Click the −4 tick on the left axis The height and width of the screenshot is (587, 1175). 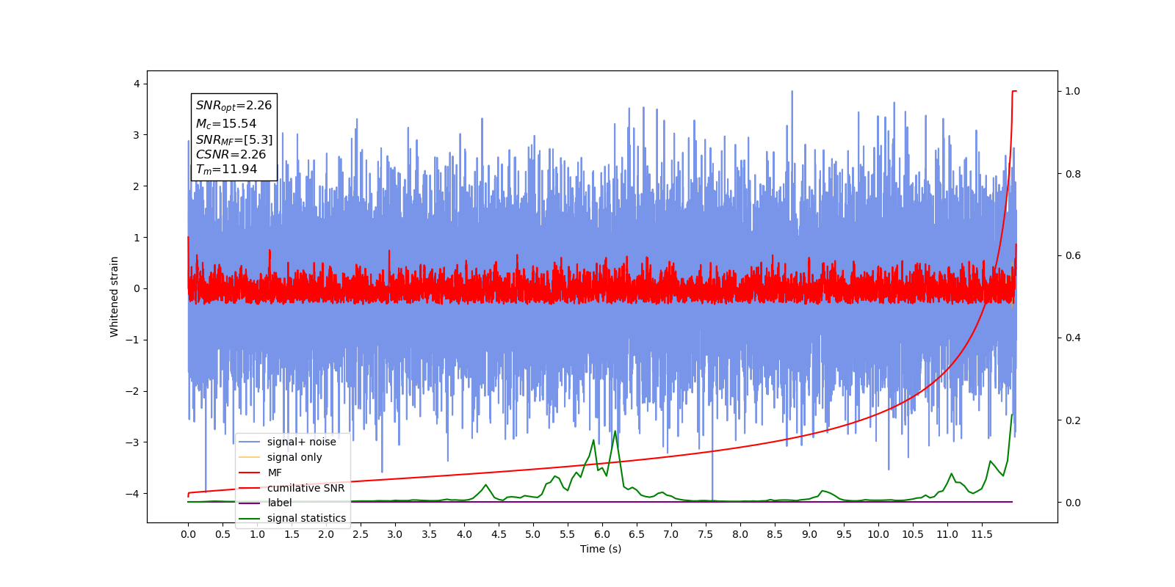[132, 493]
